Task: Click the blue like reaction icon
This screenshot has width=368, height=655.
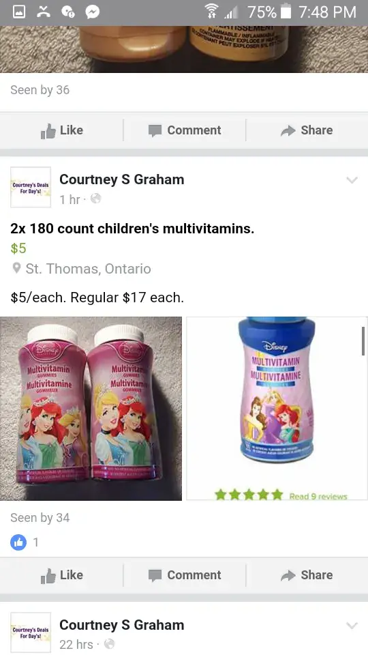Action: point(18,542)
